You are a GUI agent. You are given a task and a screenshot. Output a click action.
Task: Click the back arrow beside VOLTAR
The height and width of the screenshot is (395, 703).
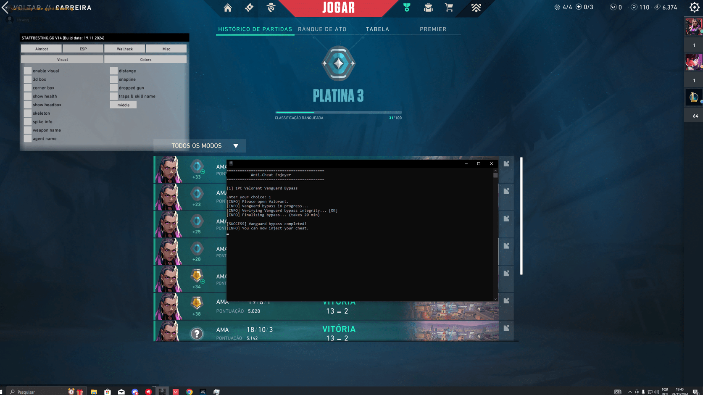[5, 7]
